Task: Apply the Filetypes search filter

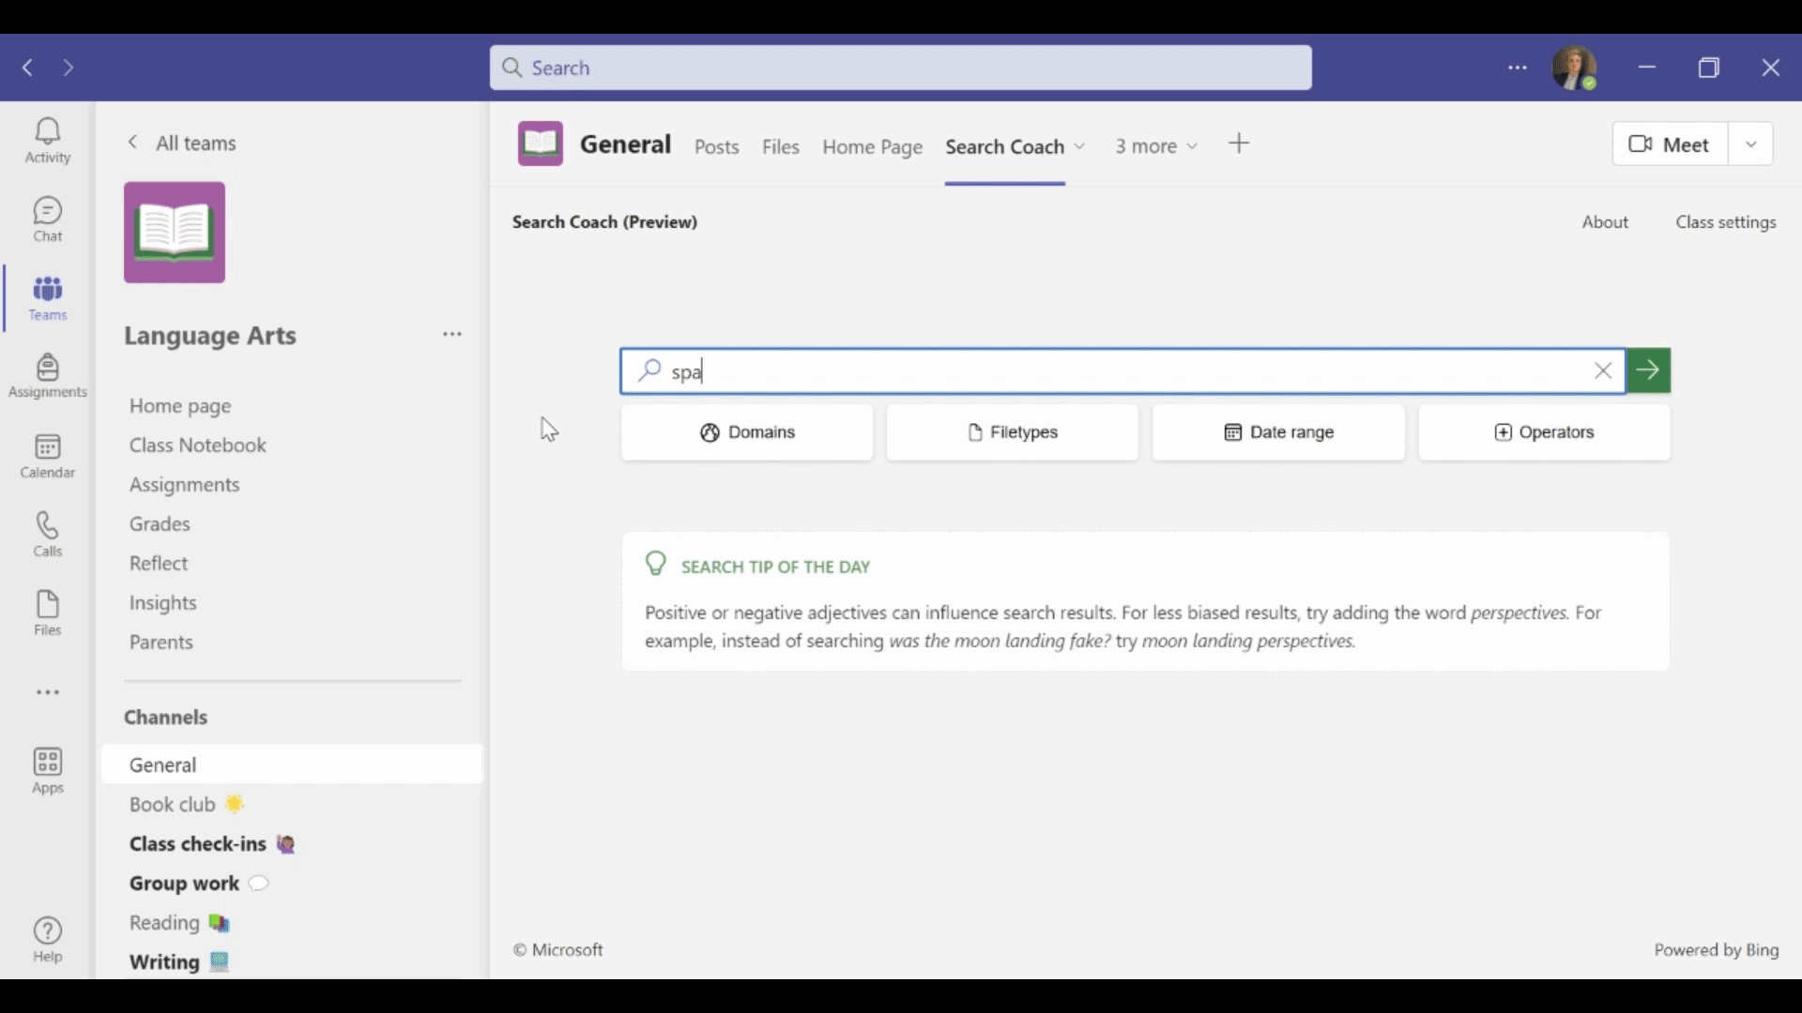Action: pyautogui.click(x=1012, y=432)
